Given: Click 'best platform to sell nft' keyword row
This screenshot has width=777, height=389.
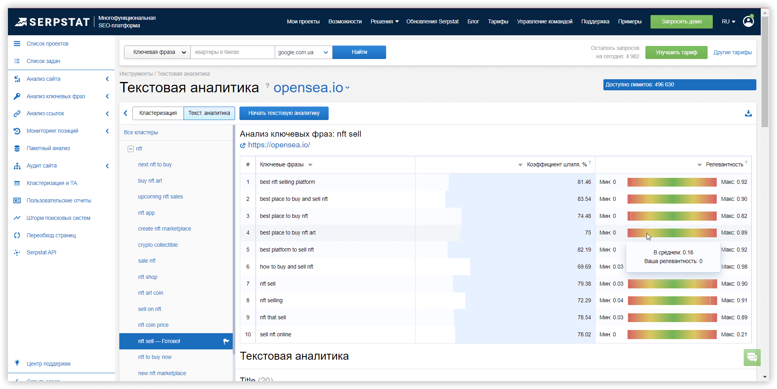Looking at the screenshot, I should pyautogui.click(x=496, y=250).
